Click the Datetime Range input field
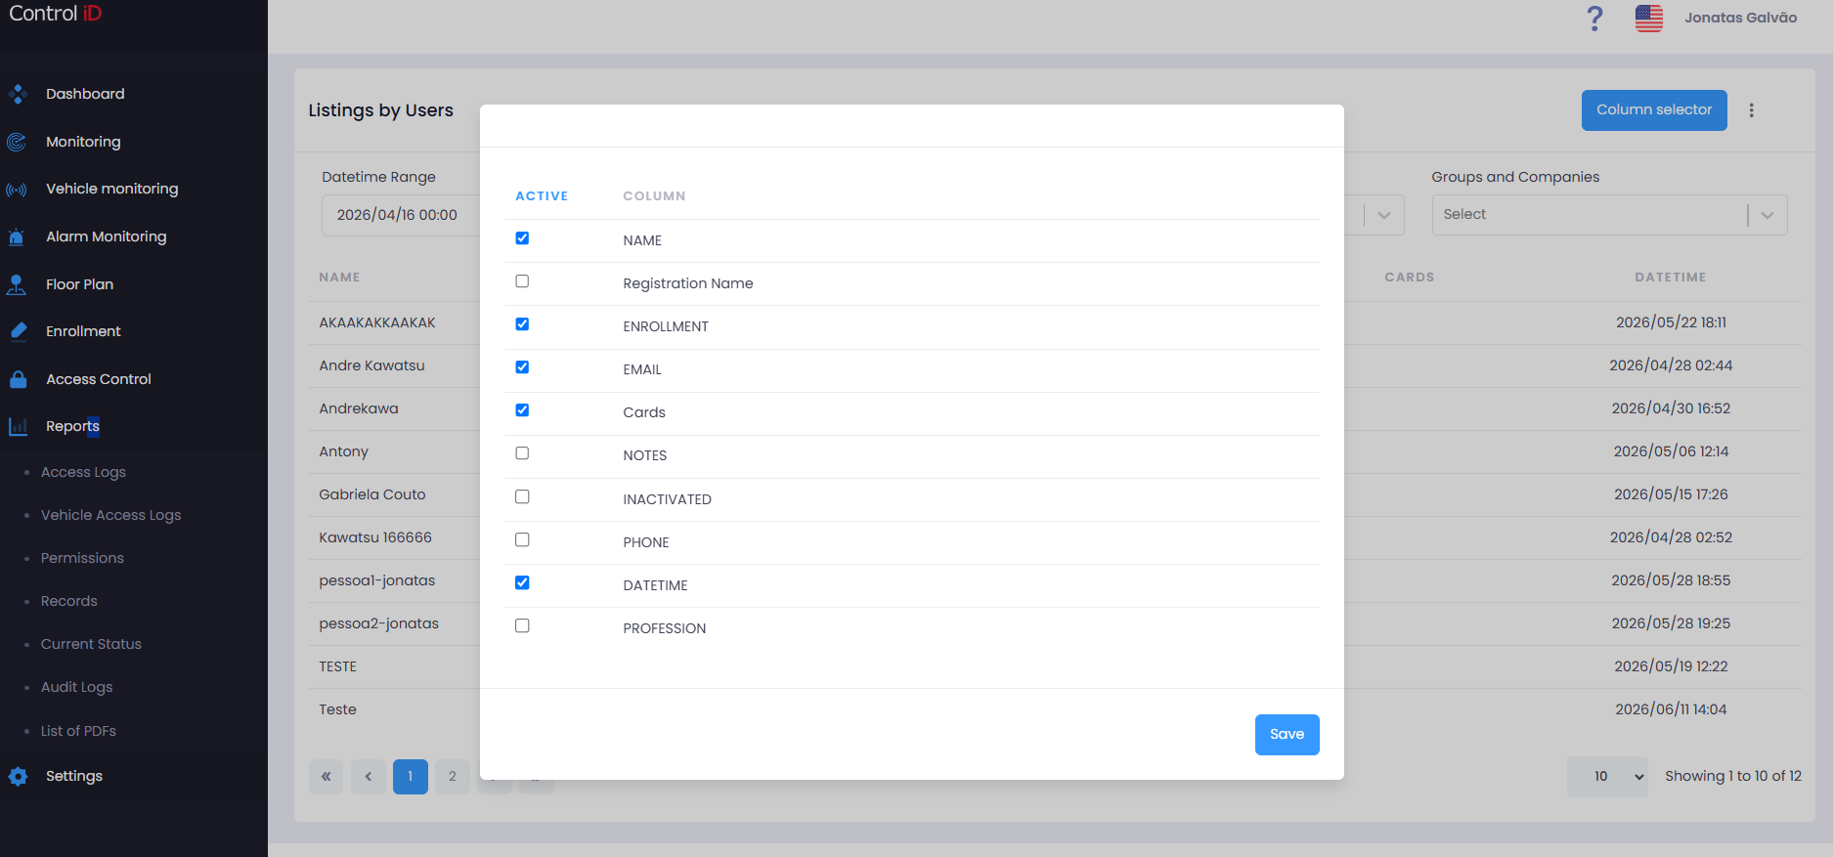Image resolution: width=1833 pixels, height=857 pixels. pos(401,215)
